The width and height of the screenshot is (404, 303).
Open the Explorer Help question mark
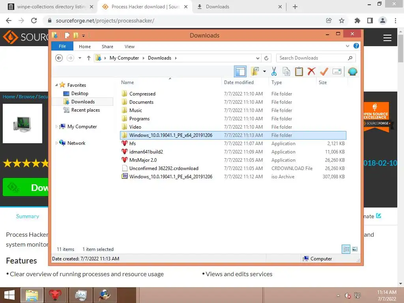(356, 46)
